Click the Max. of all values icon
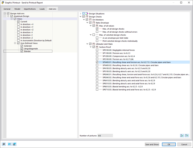Viewport: 193px width, 148px height. tap(97, 26)
